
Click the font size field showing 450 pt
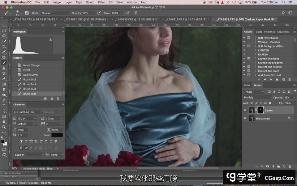tap(25, 118)
